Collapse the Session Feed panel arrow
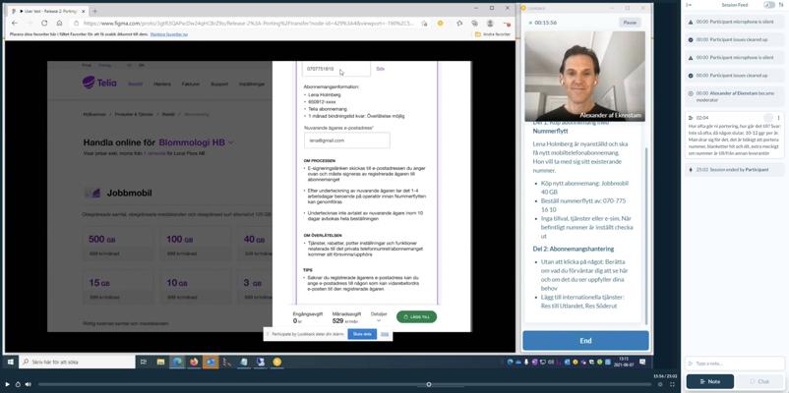Viewport: 789px width, 393px height. click(x=689, y=5)
